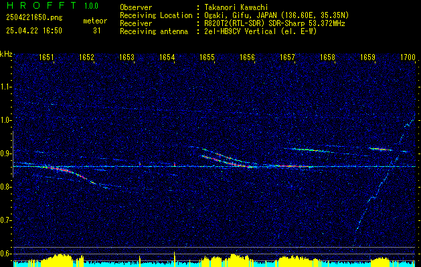The image size is (421, 267).
Task: Click the gray vertical range bar near 0.9 kHz
Action: (x=13, y=154)
